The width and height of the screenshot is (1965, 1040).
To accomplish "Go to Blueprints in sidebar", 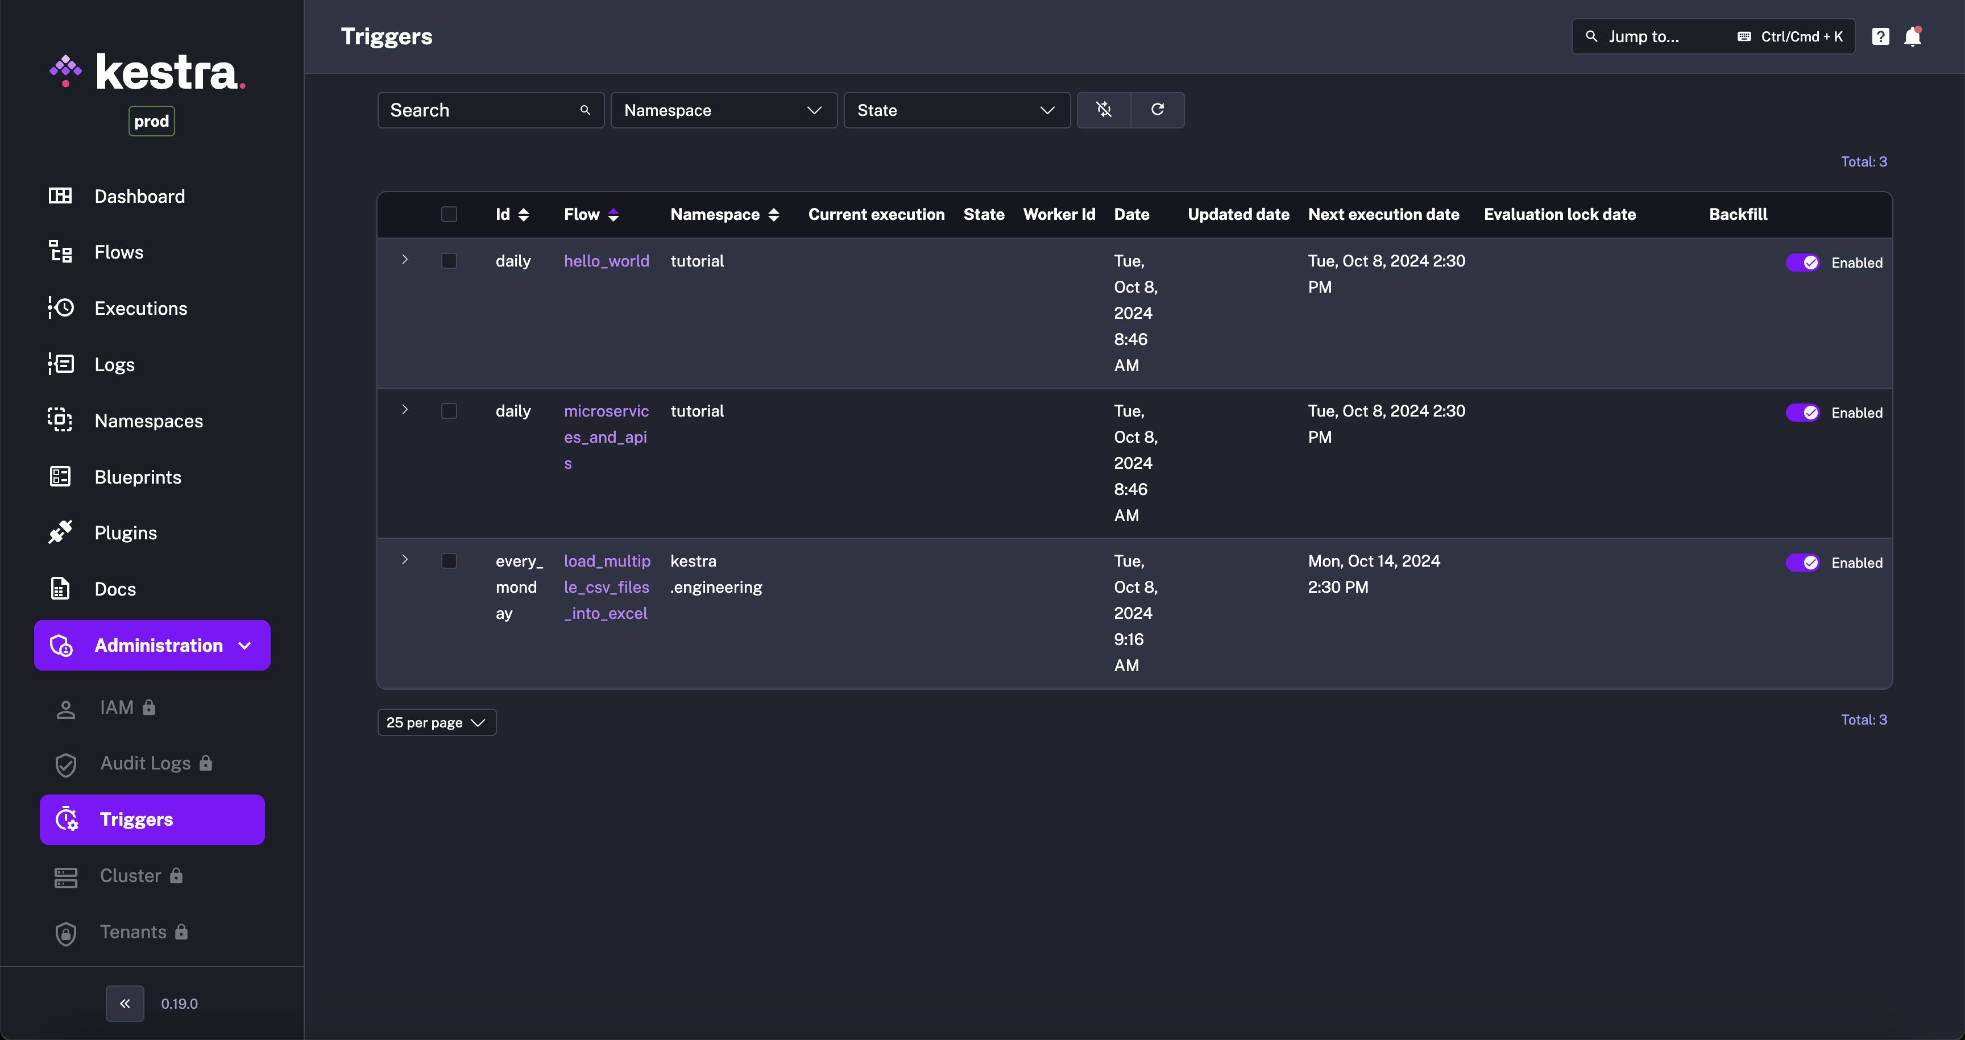I will click(137, 477).
